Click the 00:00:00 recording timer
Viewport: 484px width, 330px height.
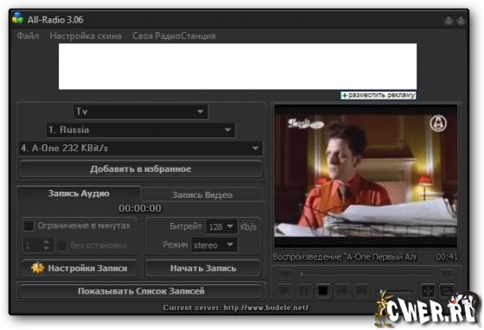[140, 208]
